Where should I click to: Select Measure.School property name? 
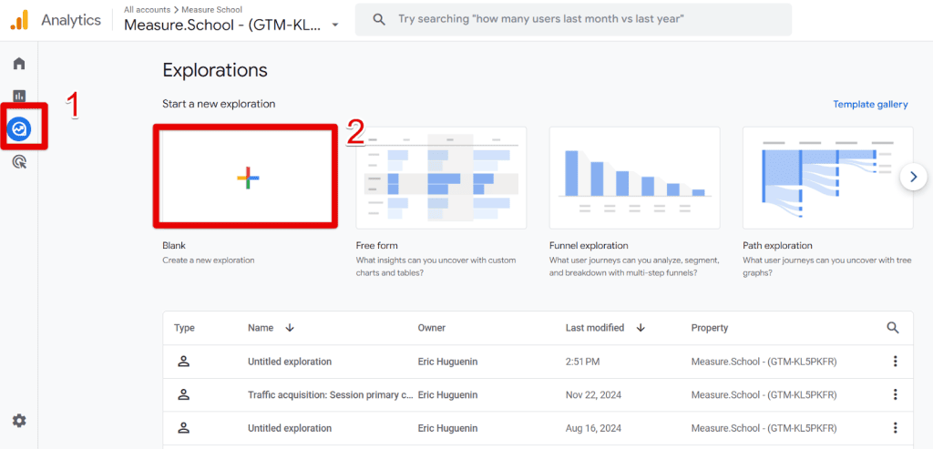224,25
